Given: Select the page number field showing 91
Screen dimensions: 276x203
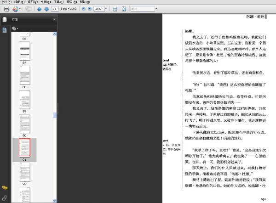Looking at the screenshot, I should click(x=55, y=9).
